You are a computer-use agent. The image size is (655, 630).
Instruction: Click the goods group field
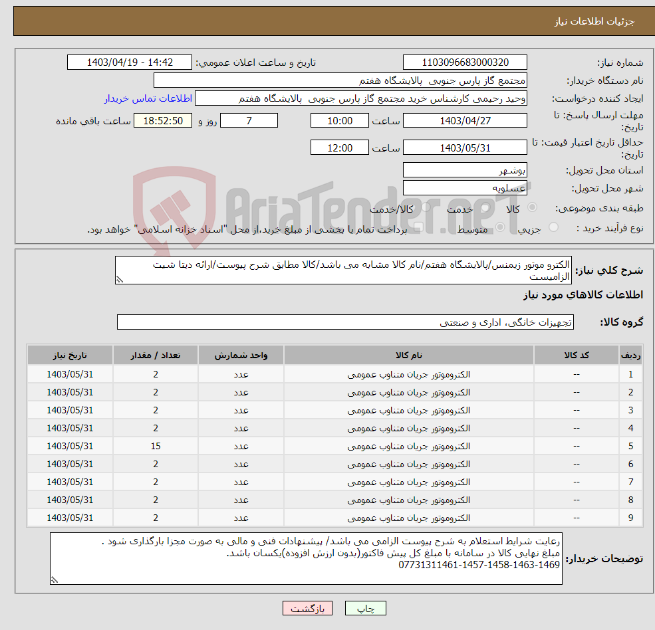(346, 322)
